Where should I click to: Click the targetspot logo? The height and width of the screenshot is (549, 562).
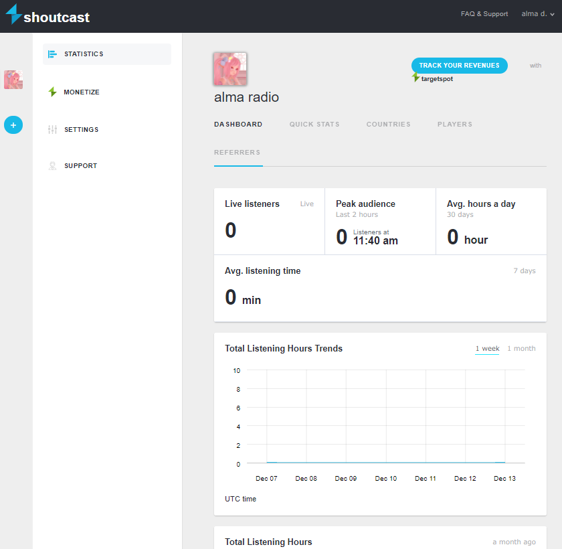(434, 78)
